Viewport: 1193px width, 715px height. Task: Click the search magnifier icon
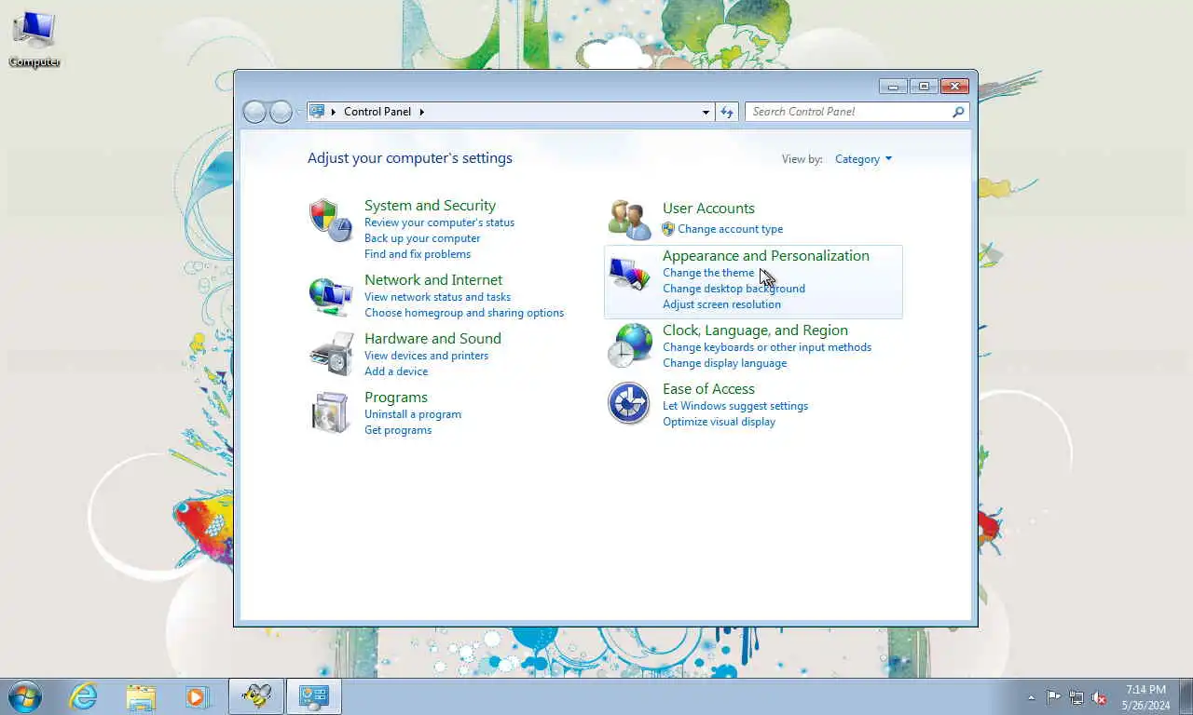(958, 112)
